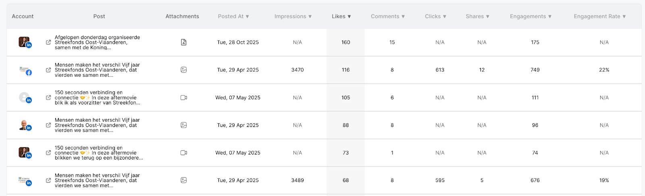645x196 pixels.
Task: Sort by Engagement Rate column
Action: (x=599, y=16)
